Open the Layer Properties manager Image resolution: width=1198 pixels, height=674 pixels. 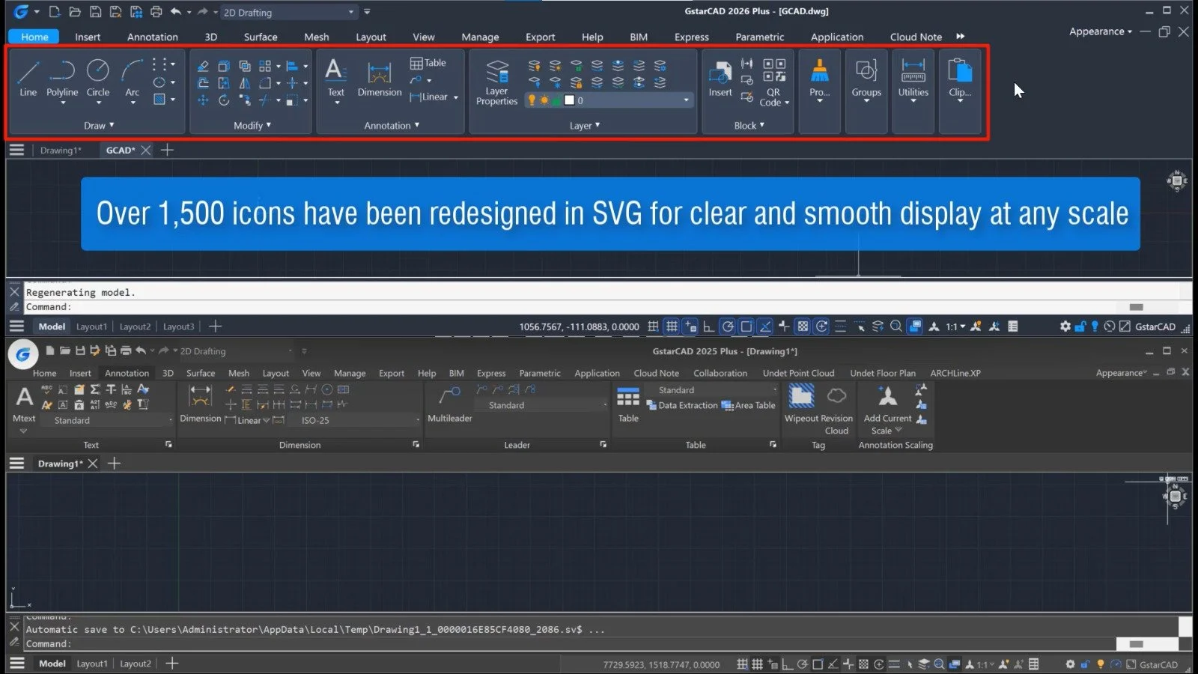[497, 83]
